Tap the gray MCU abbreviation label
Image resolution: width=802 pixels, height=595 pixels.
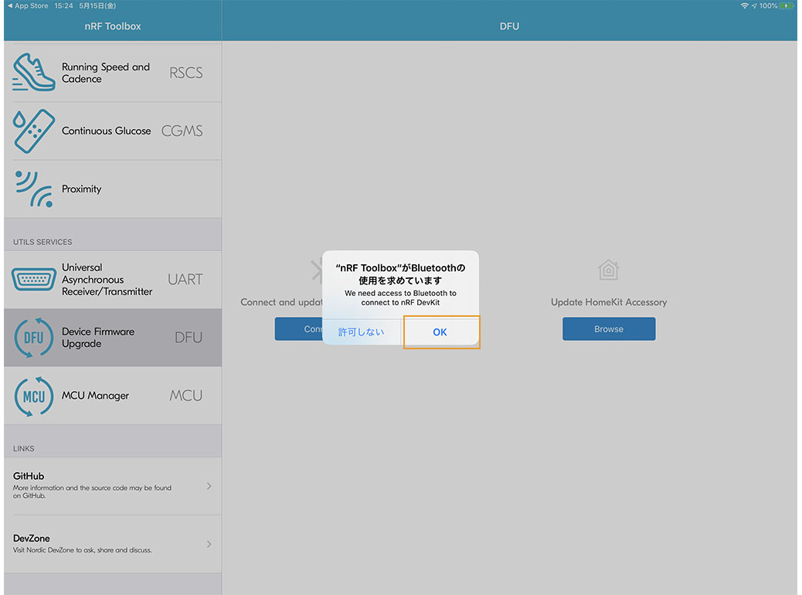[186, 396]
